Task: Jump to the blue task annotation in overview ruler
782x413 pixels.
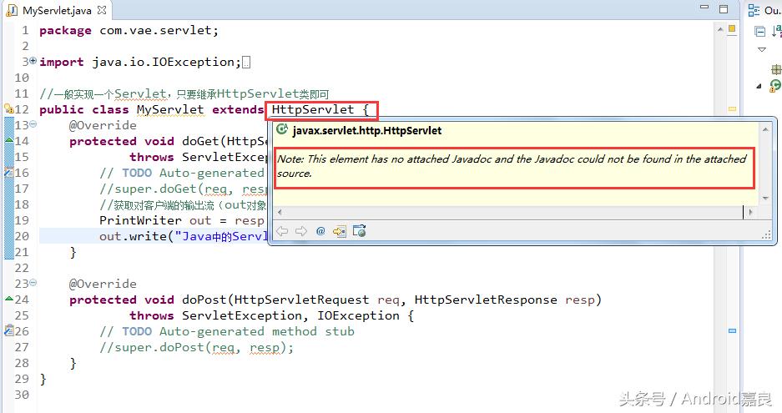Action: point(732,330)
